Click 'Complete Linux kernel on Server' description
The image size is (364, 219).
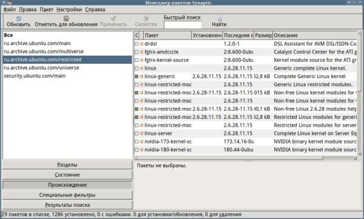(315, 133)
